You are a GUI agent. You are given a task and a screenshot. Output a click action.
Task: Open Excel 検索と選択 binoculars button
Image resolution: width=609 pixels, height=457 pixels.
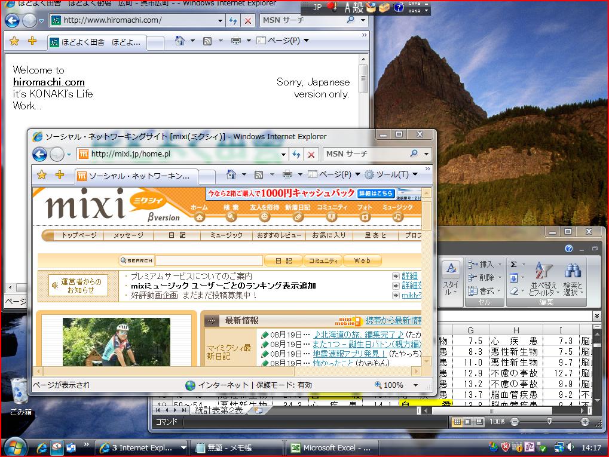pos(573,279)
